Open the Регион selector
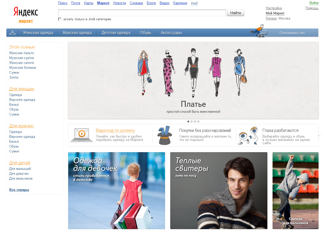Image resolution: width=325 pixels, height=233 pixels. (x=271, y=18)
